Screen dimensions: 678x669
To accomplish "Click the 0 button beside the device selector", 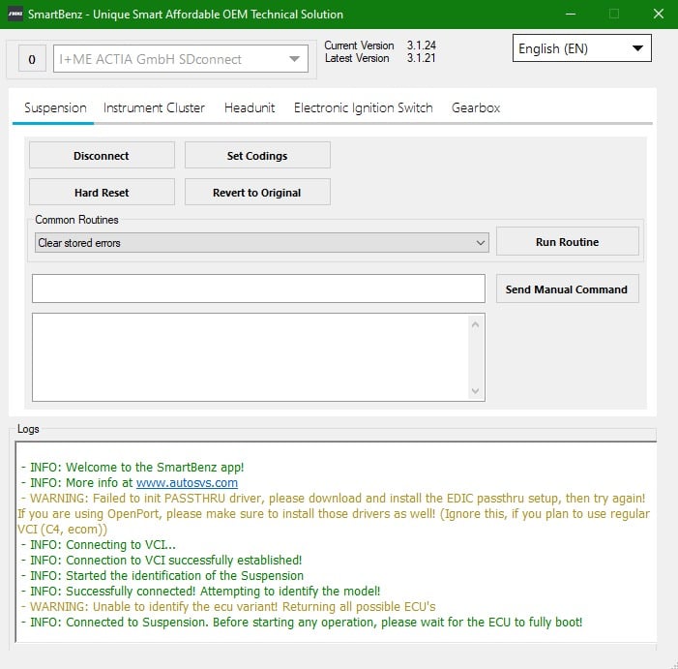I will [32, 59].
